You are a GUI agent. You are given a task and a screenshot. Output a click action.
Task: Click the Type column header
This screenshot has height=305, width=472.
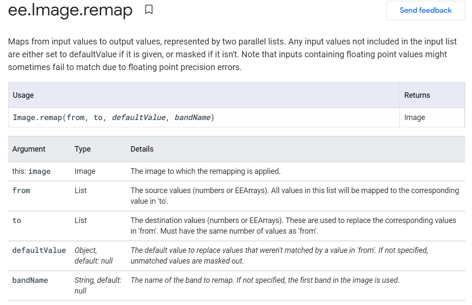click(x=82, y=149)
